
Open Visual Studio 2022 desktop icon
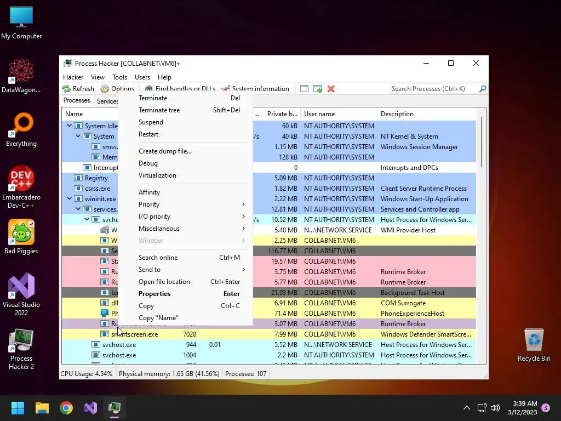pyautogui.click(x=21, y=294)
